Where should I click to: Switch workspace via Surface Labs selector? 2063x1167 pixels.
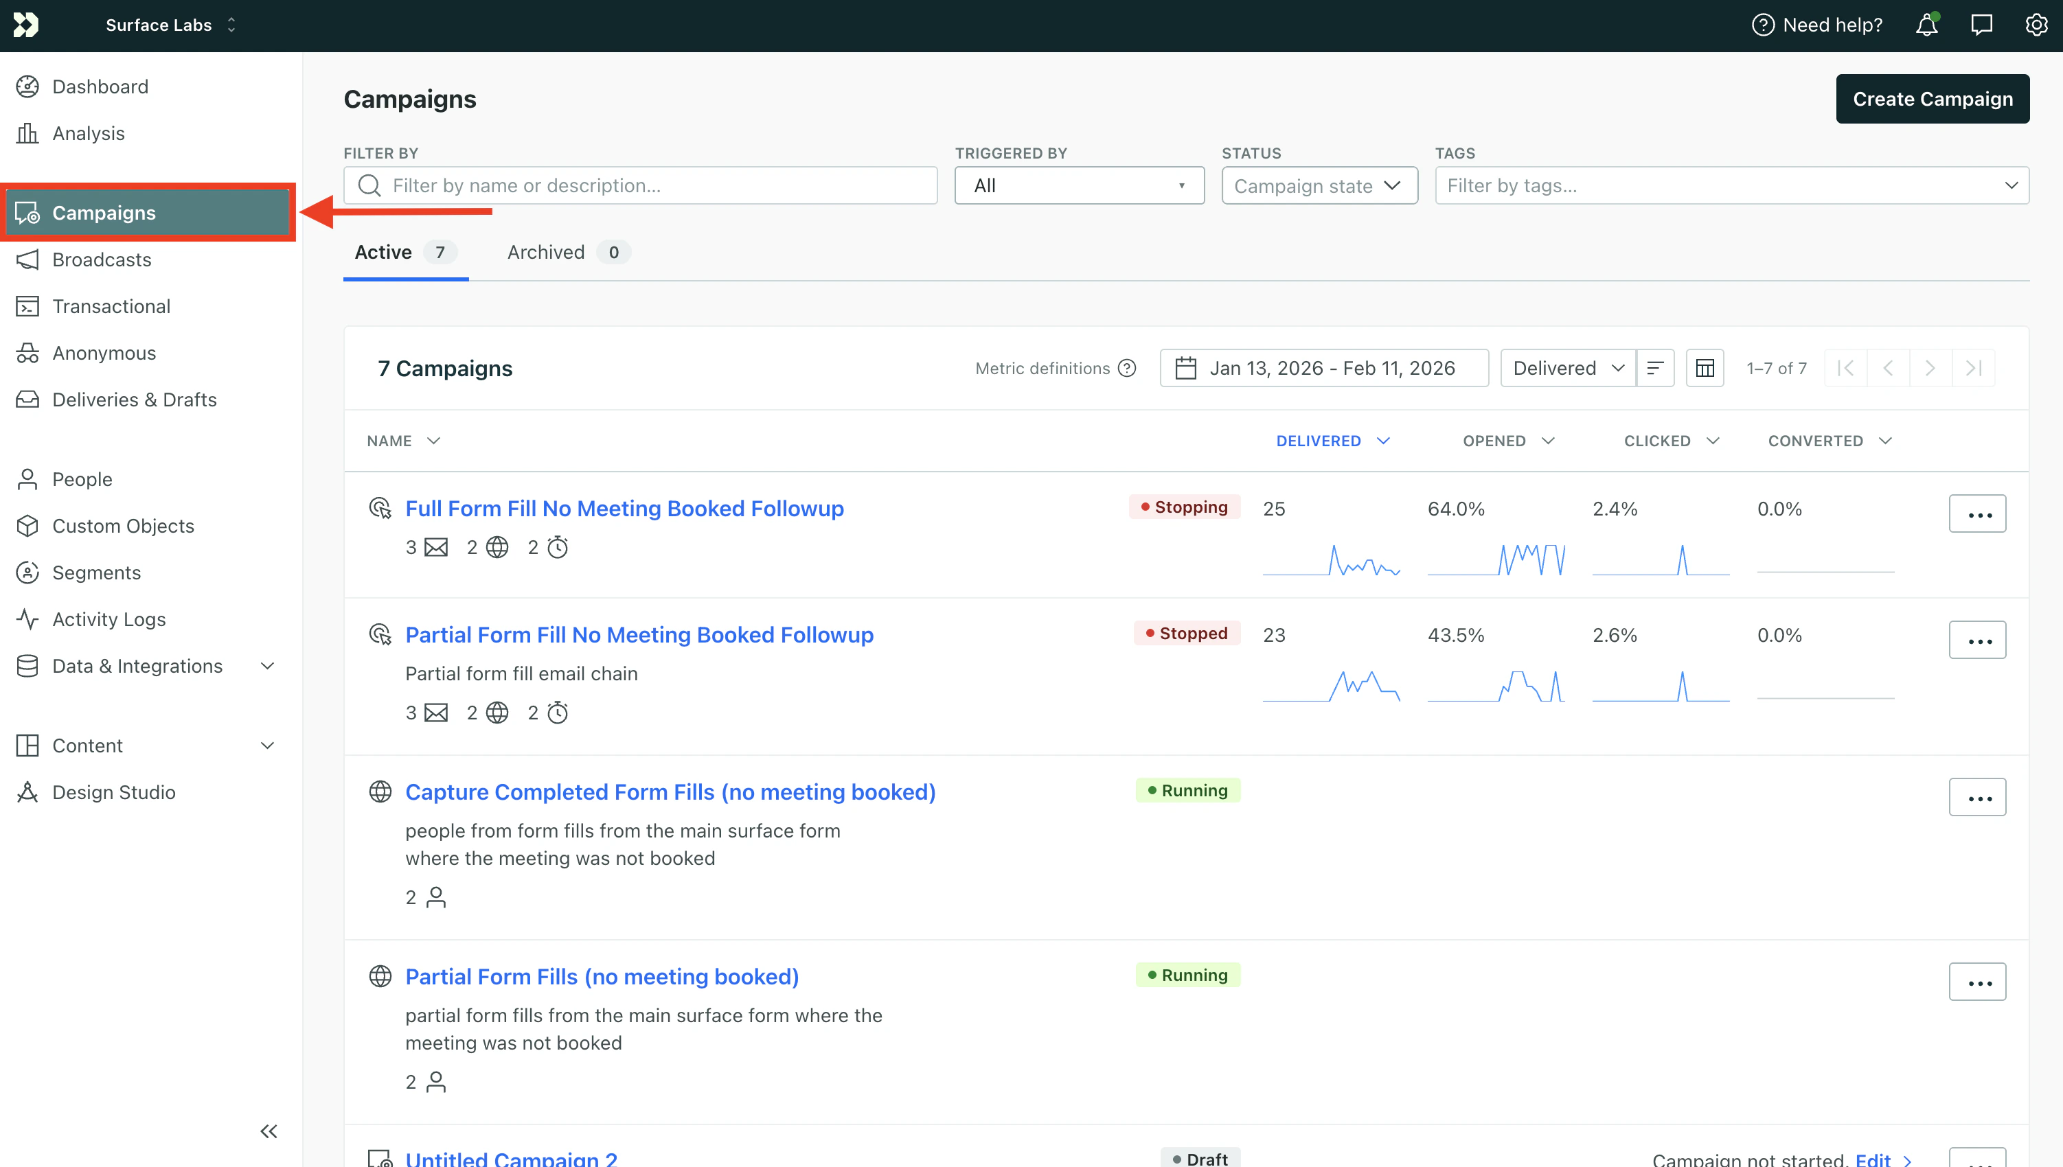[x=171, y=25]
